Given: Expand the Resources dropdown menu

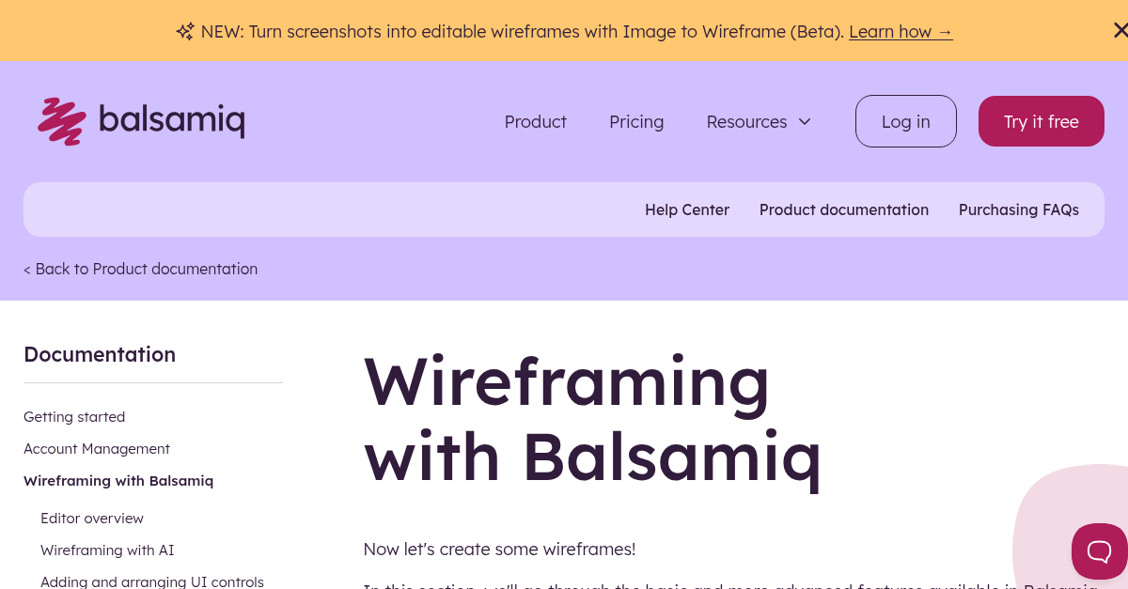Looking at the screenshot, I should [x=759, y=121].
